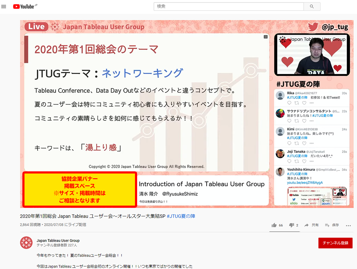Click Rika's profile avatar in tweet feed
357x269 pixels.
coord(280,95)
